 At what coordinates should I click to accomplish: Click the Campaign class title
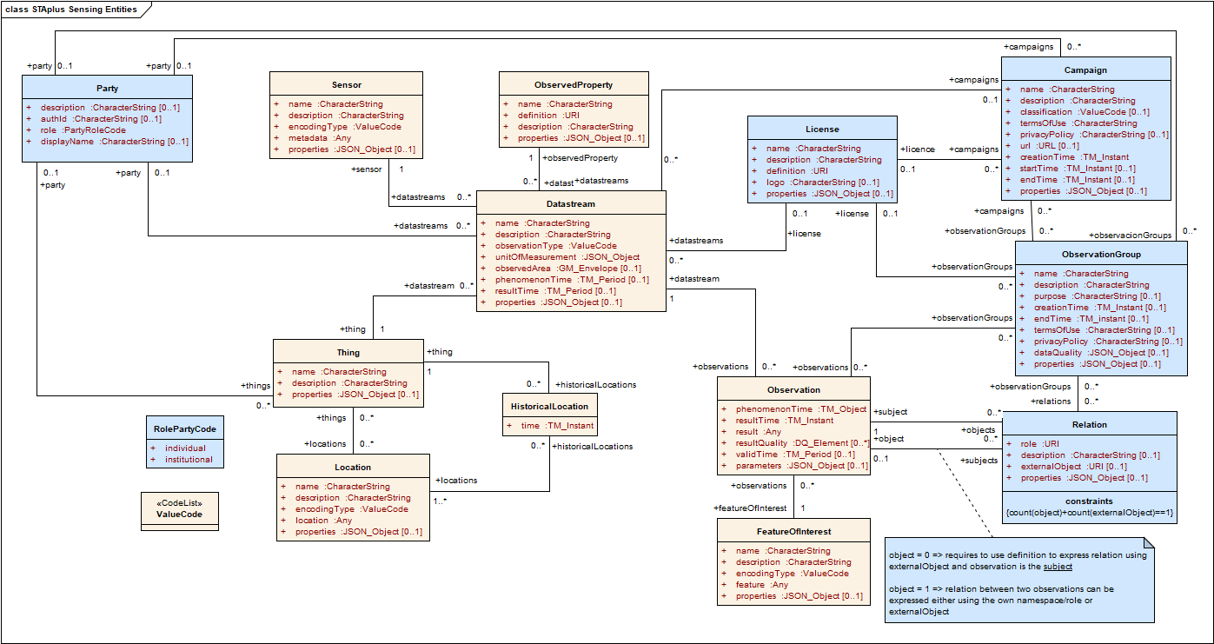coord(1085,70)
